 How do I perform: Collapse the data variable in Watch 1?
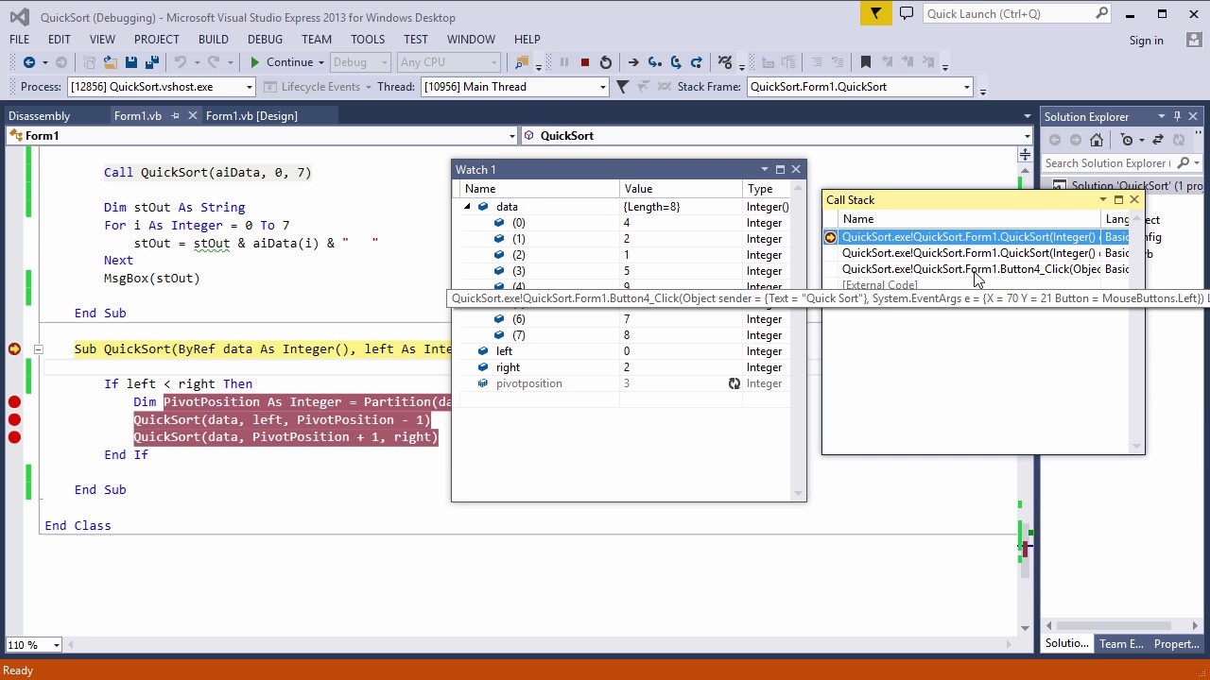point(465,206)
